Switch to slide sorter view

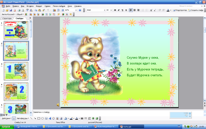[x=4, y=115]
